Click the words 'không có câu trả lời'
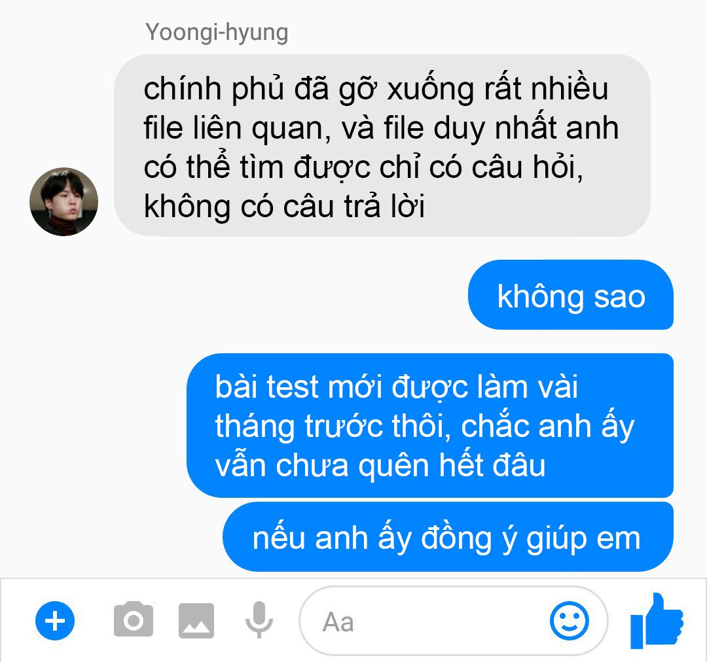707x662 pixels. (284, 207)
